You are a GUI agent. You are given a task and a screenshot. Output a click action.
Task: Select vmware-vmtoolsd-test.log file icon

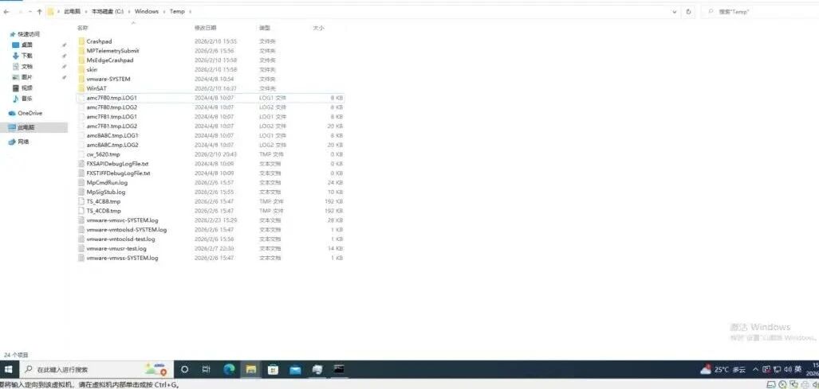(81, 239)
